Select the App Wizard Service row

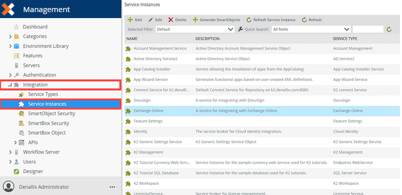tap(262, 79)
